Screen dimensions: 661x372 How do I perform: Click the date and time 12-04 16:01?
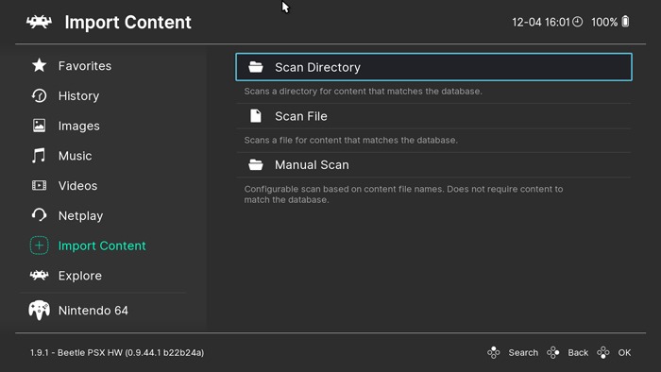541,22
